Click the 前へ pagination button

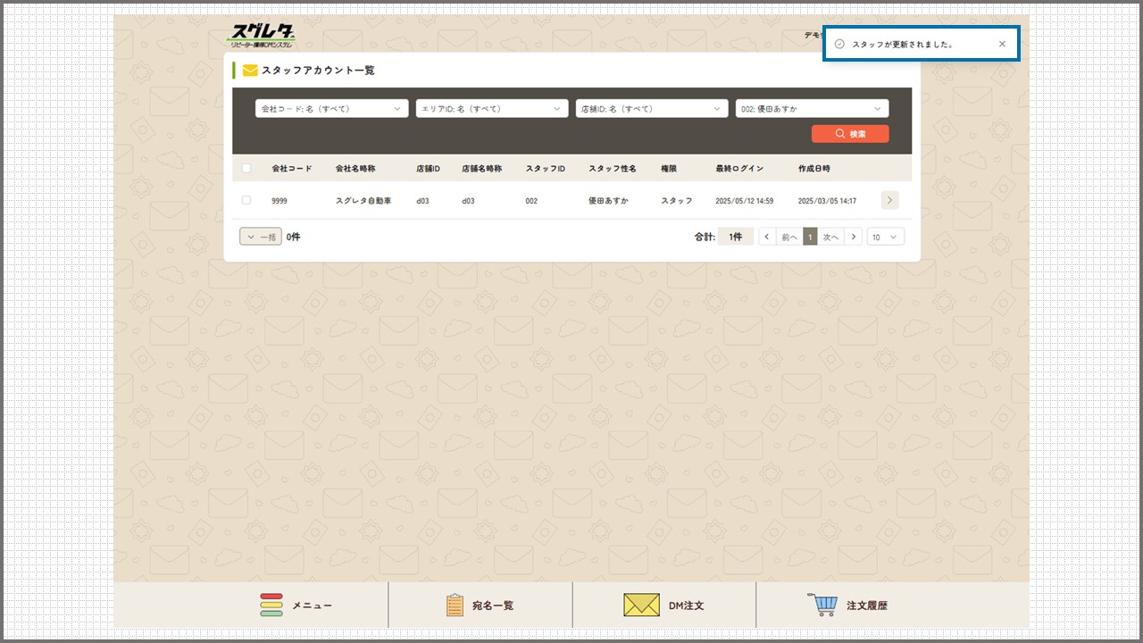(789, 237)
